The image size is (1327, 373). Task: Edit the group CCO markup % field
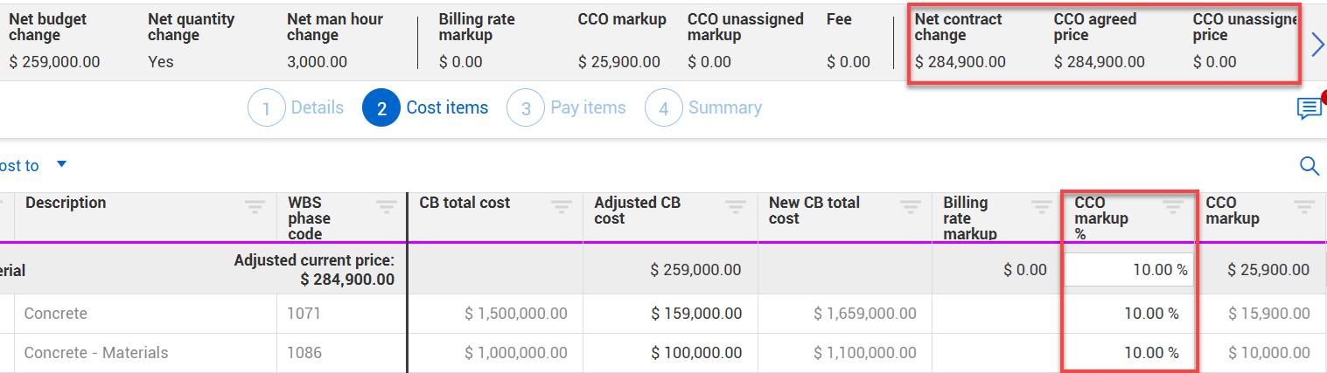point(1128,270)
